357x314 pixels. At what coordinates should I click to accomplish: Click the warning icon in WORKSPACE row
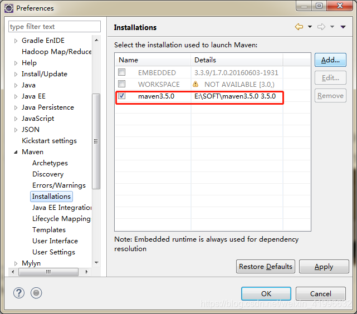click(x=195, y=84)
